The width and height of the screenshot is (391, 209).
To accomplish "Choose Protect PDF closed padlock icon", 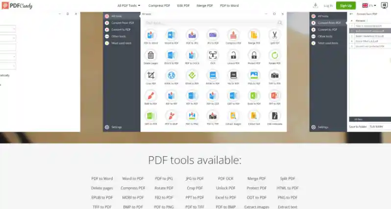I will click(254, 55).
